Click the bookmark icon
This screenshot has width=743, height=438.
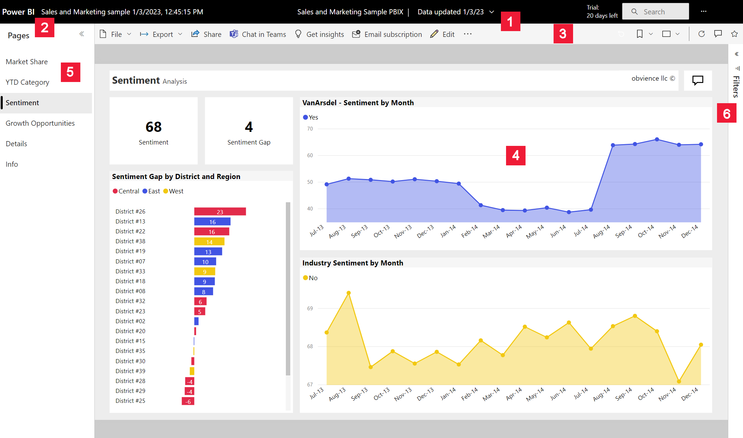click(639, 34)
